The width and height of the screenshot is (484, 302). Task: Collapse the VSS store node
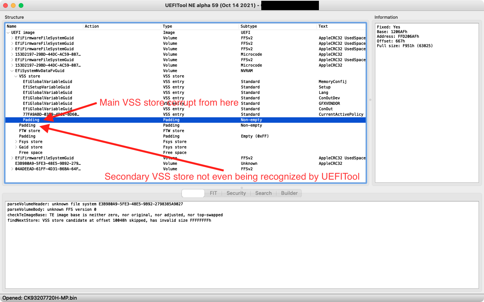(16, 76)
